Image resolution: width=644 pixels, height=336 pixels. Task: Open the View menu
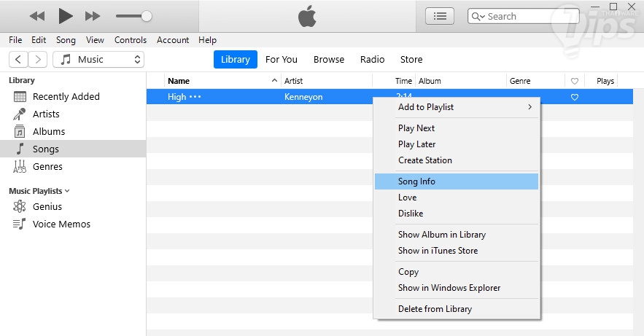pos(95,40)
